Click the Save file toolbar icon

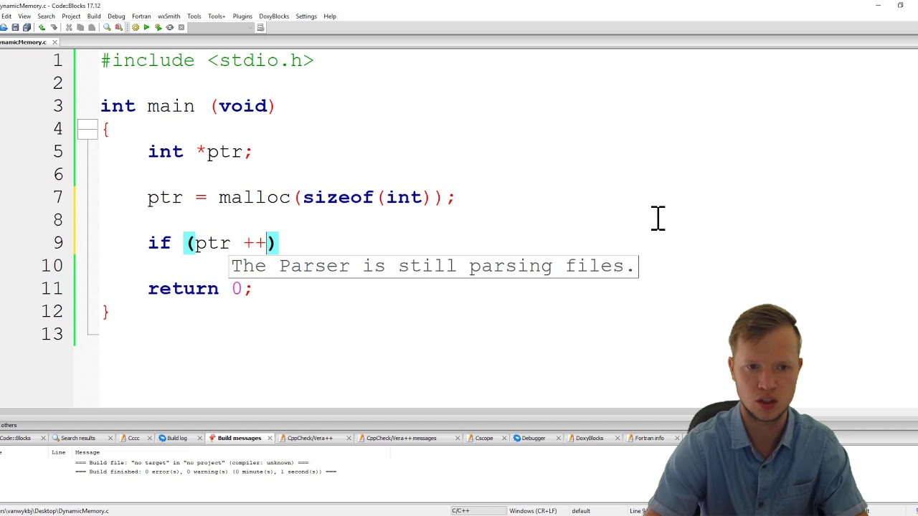[15, 27]
